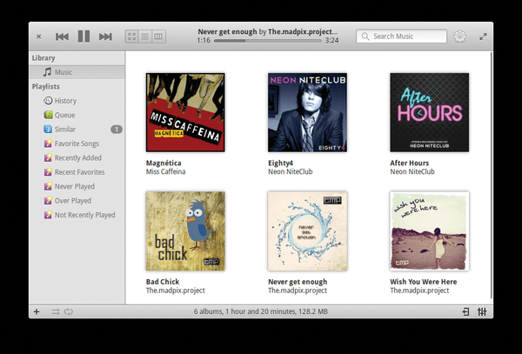Image resolution: width=522 pixels, height=354 pixels.
Task: Select Music in the Library
Action: [x=77, y=72]
